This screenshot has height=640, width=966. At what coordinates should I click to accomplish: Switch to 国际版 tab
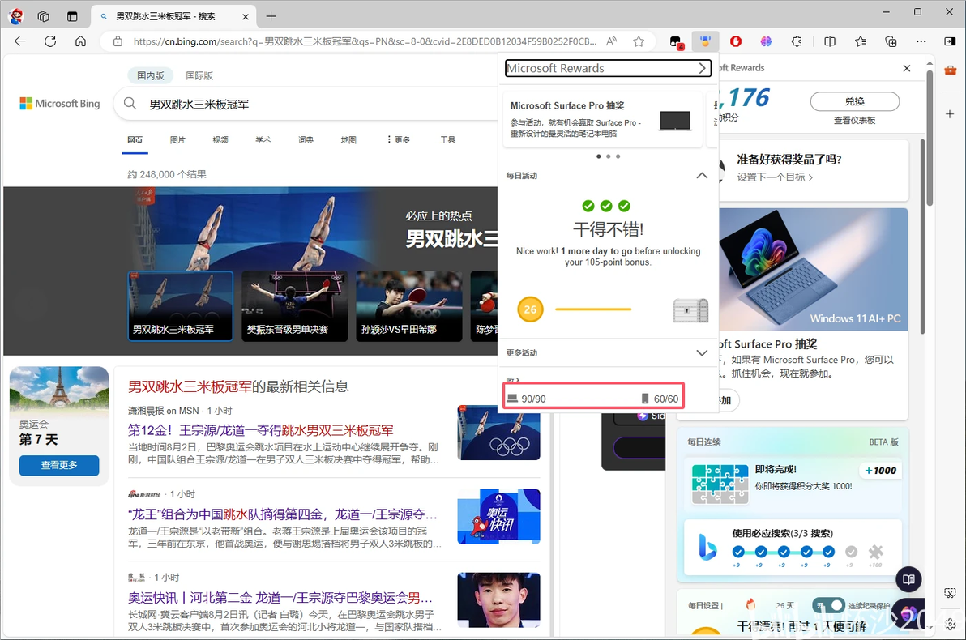(199, 75)
